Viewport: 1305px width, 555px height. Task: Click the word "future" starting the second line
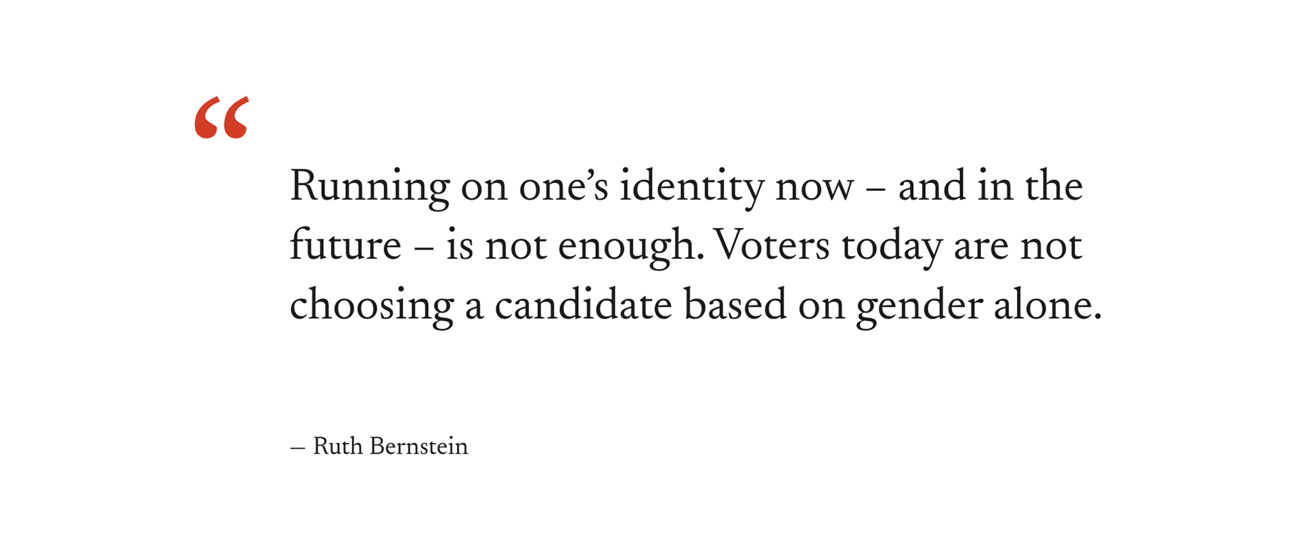345,246
